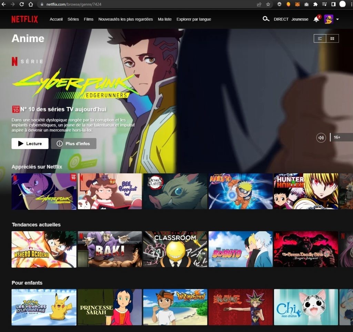
Task: Open Ma liste
Action: click(164, 19)
